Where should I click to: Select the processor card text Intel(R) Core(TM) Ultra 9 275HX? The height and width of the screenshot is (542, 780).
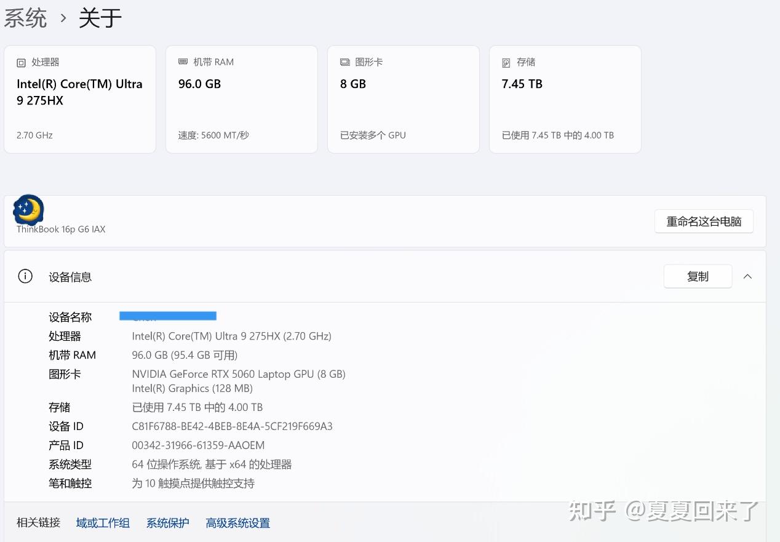coord(79,92)
